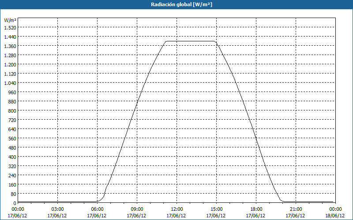Click the 1.360 axis value
Viewport: 353px width, 220px height.
pos(10,46)
